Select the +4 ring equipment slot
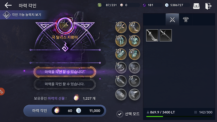The height and width of the screenshot is (122, 217). [121, 68]
